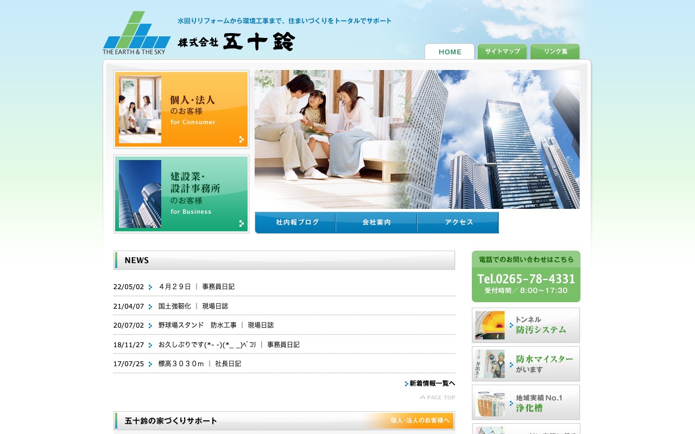Open the サイトマップ tab
Image resolution: width=695 pixels, height=434 pixels.
[x=502, y=52]
